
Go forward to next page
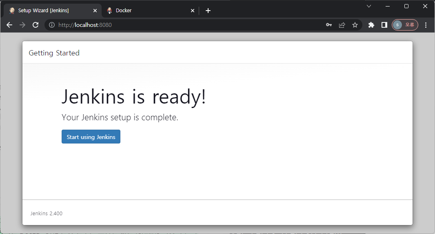click(22, 25)
